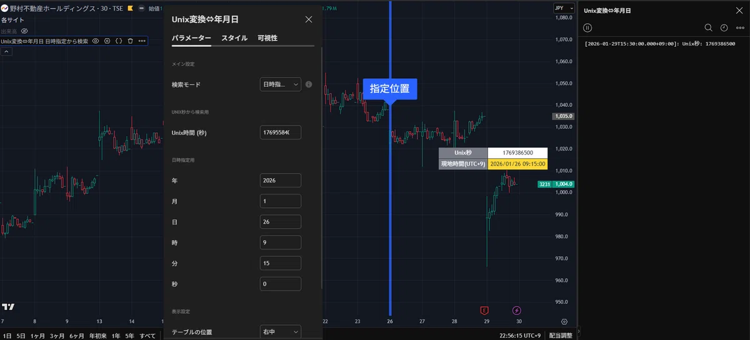Viewport: 750px width, 340px height.
Task: Show the hidden 出来高 volume indicator
Action: pos(24,31)
